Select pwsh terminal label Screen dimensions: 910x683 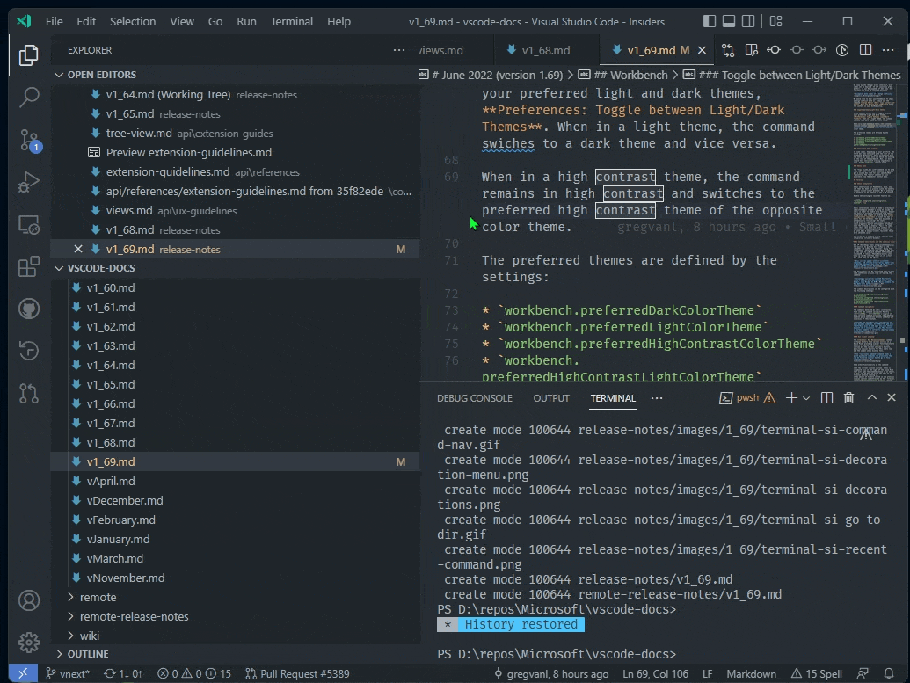pos(747,397)
